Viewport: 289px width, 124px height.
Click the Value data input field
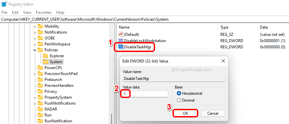[145, 94]
